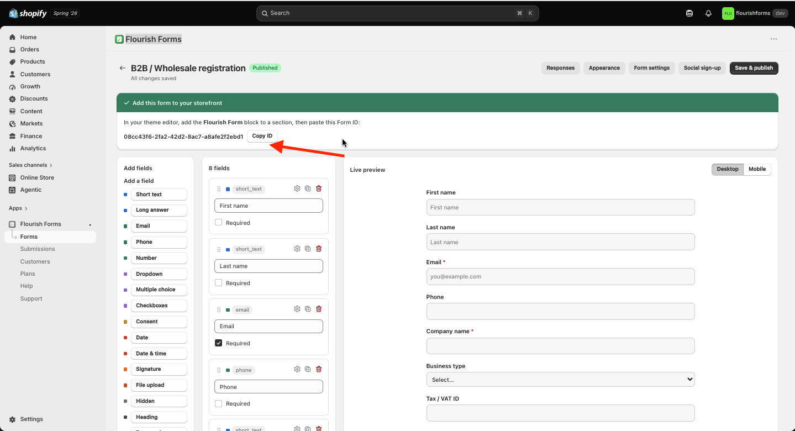Screen dimensions: 795x431
Task: Click the Published status badge
Action: (265, 68)
